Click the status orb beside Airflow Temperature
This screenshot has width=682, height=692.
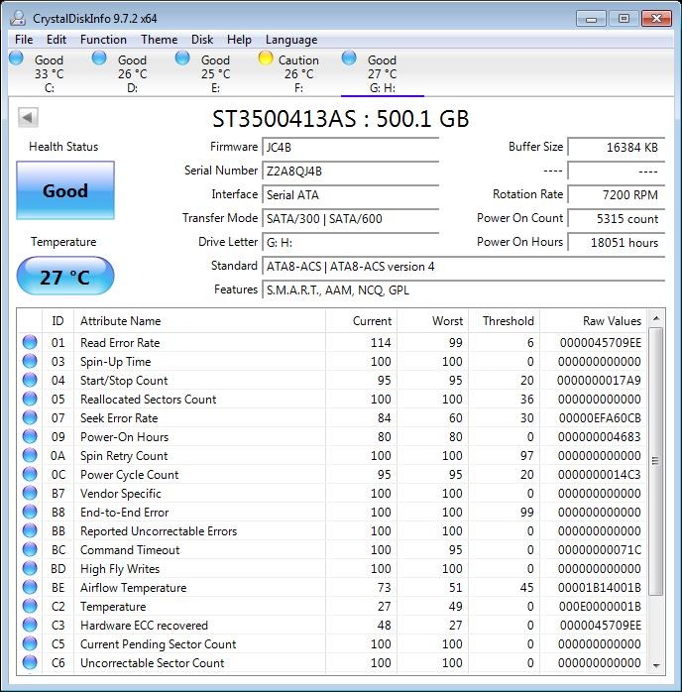tap(30, 588)
